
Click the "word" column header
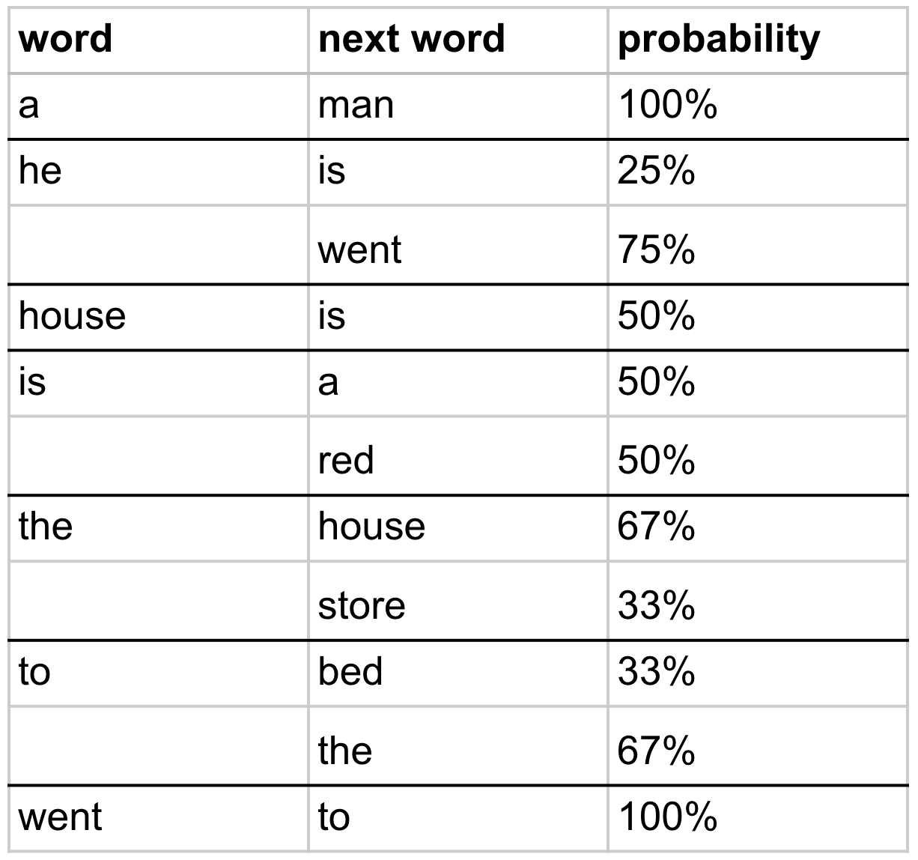pos(66,39)
